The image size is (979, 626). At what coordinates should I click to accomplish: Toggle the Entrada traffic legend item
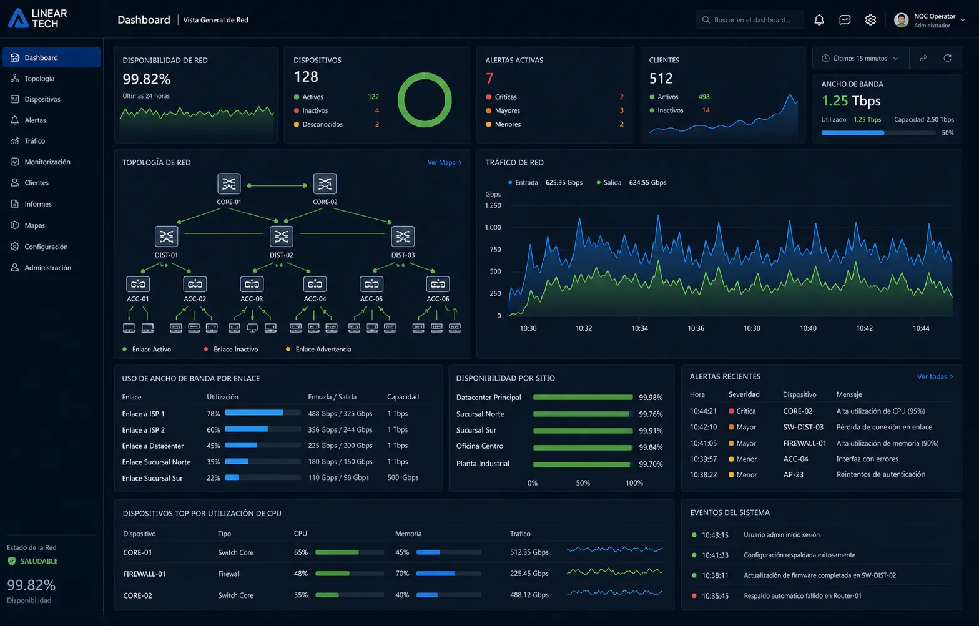click(545, 183)
